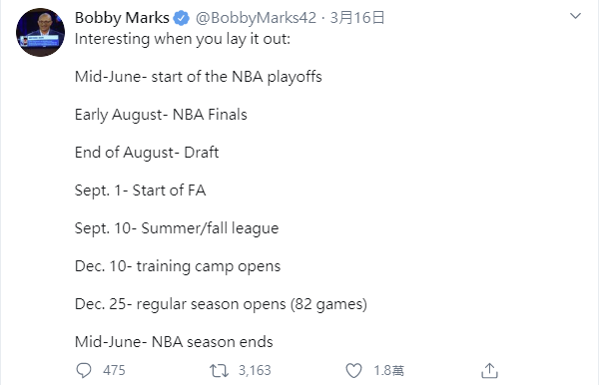Like the tweet with heart icon
The height and width of the screenshot is (385, 599).
353,370
